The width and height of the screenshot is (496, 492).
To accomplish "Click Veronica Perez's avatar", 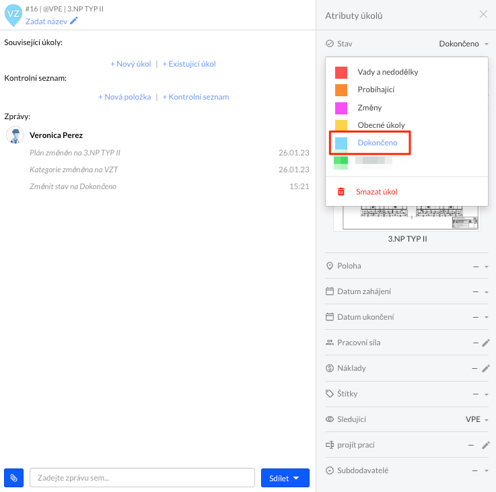I will tap(15, 135).
